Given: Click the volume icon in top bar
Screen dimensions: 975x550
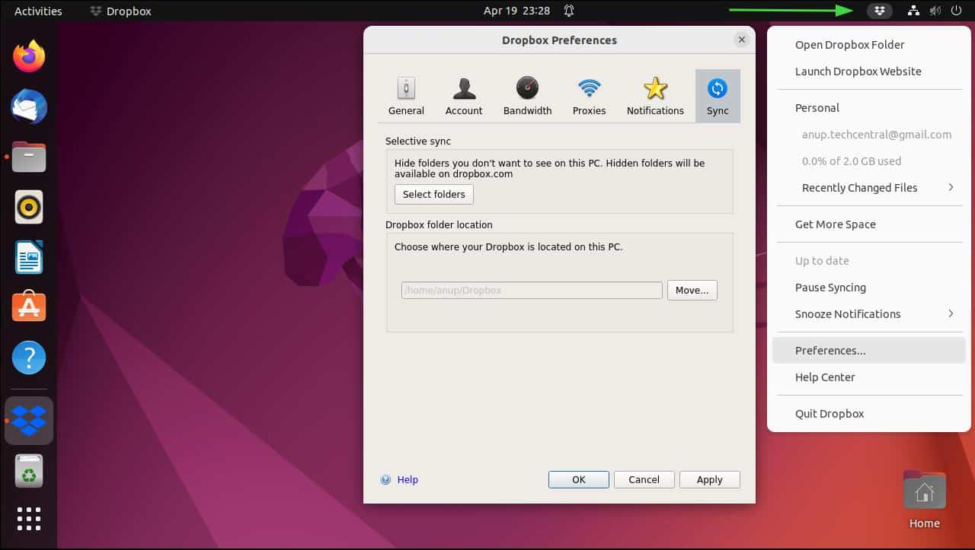Looking at the screenshot, I should pos(935,11).
